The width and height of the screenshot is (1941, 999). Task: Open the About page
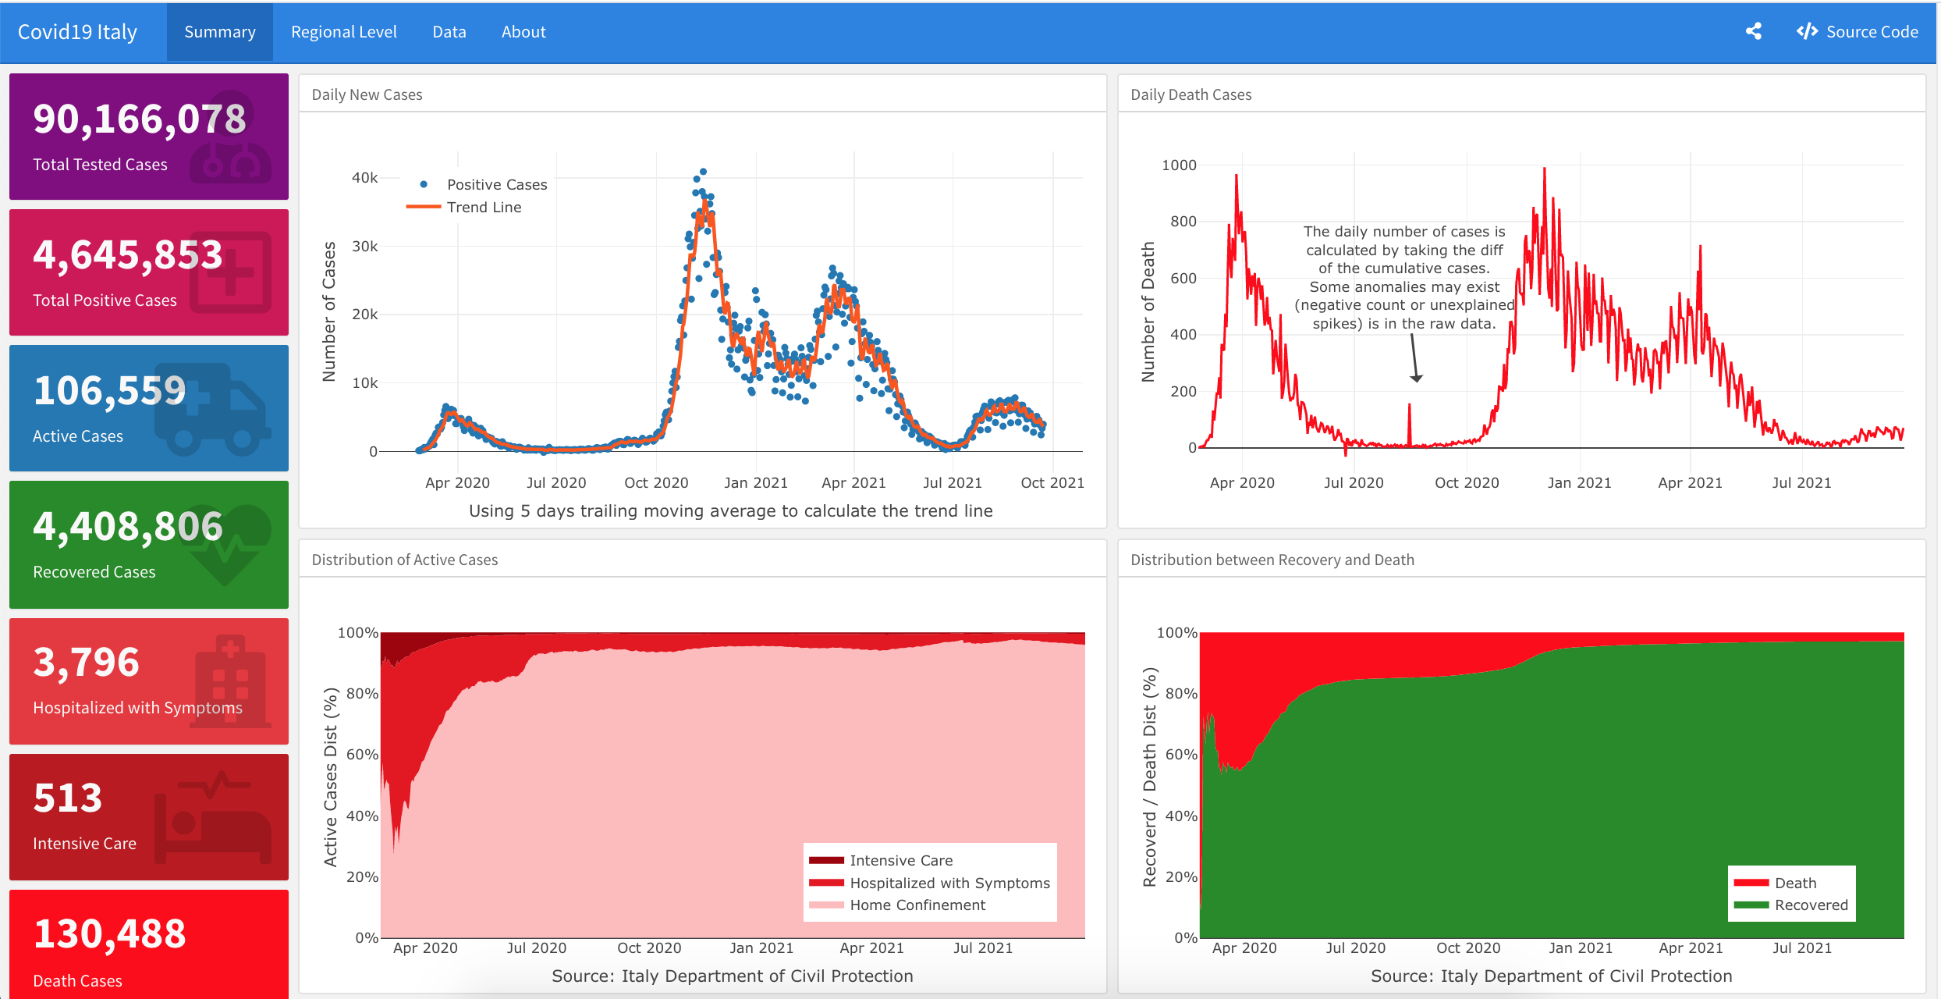point(523,31)
